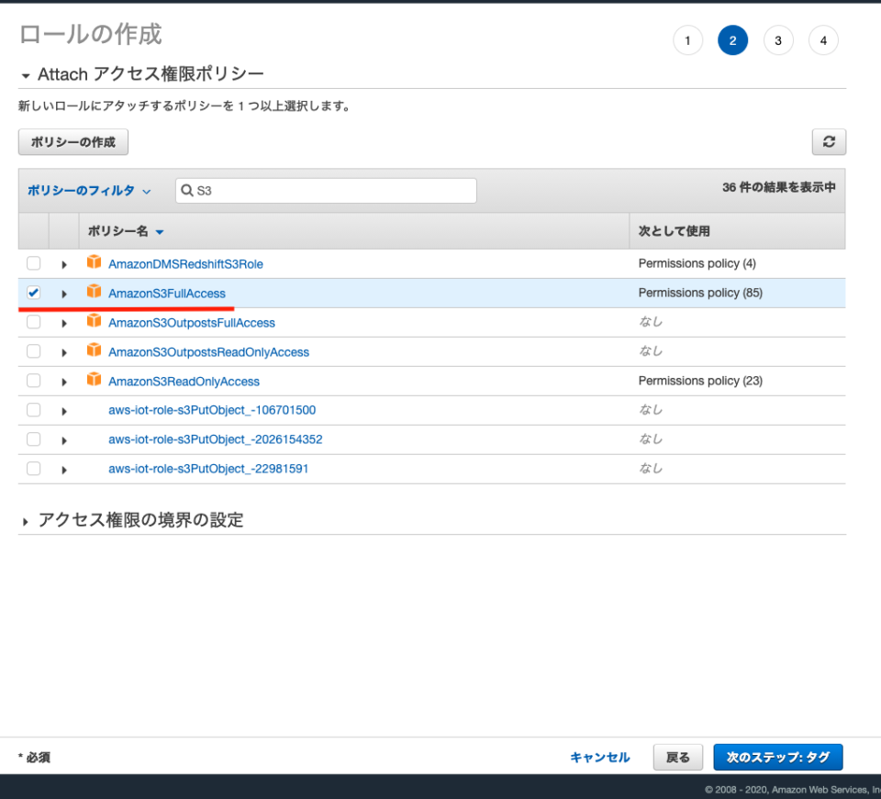Screen dimensions: 881x799
Task: Click the 次として使用 column header
Action: point(675,231)
